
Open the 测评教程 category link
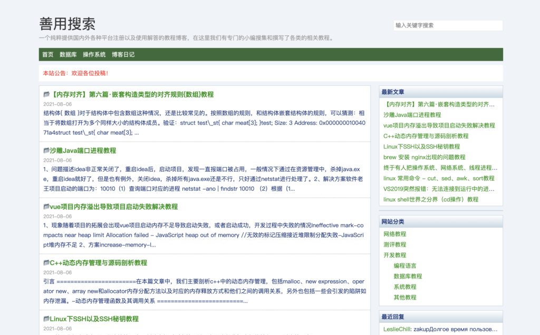coord(393,244)
